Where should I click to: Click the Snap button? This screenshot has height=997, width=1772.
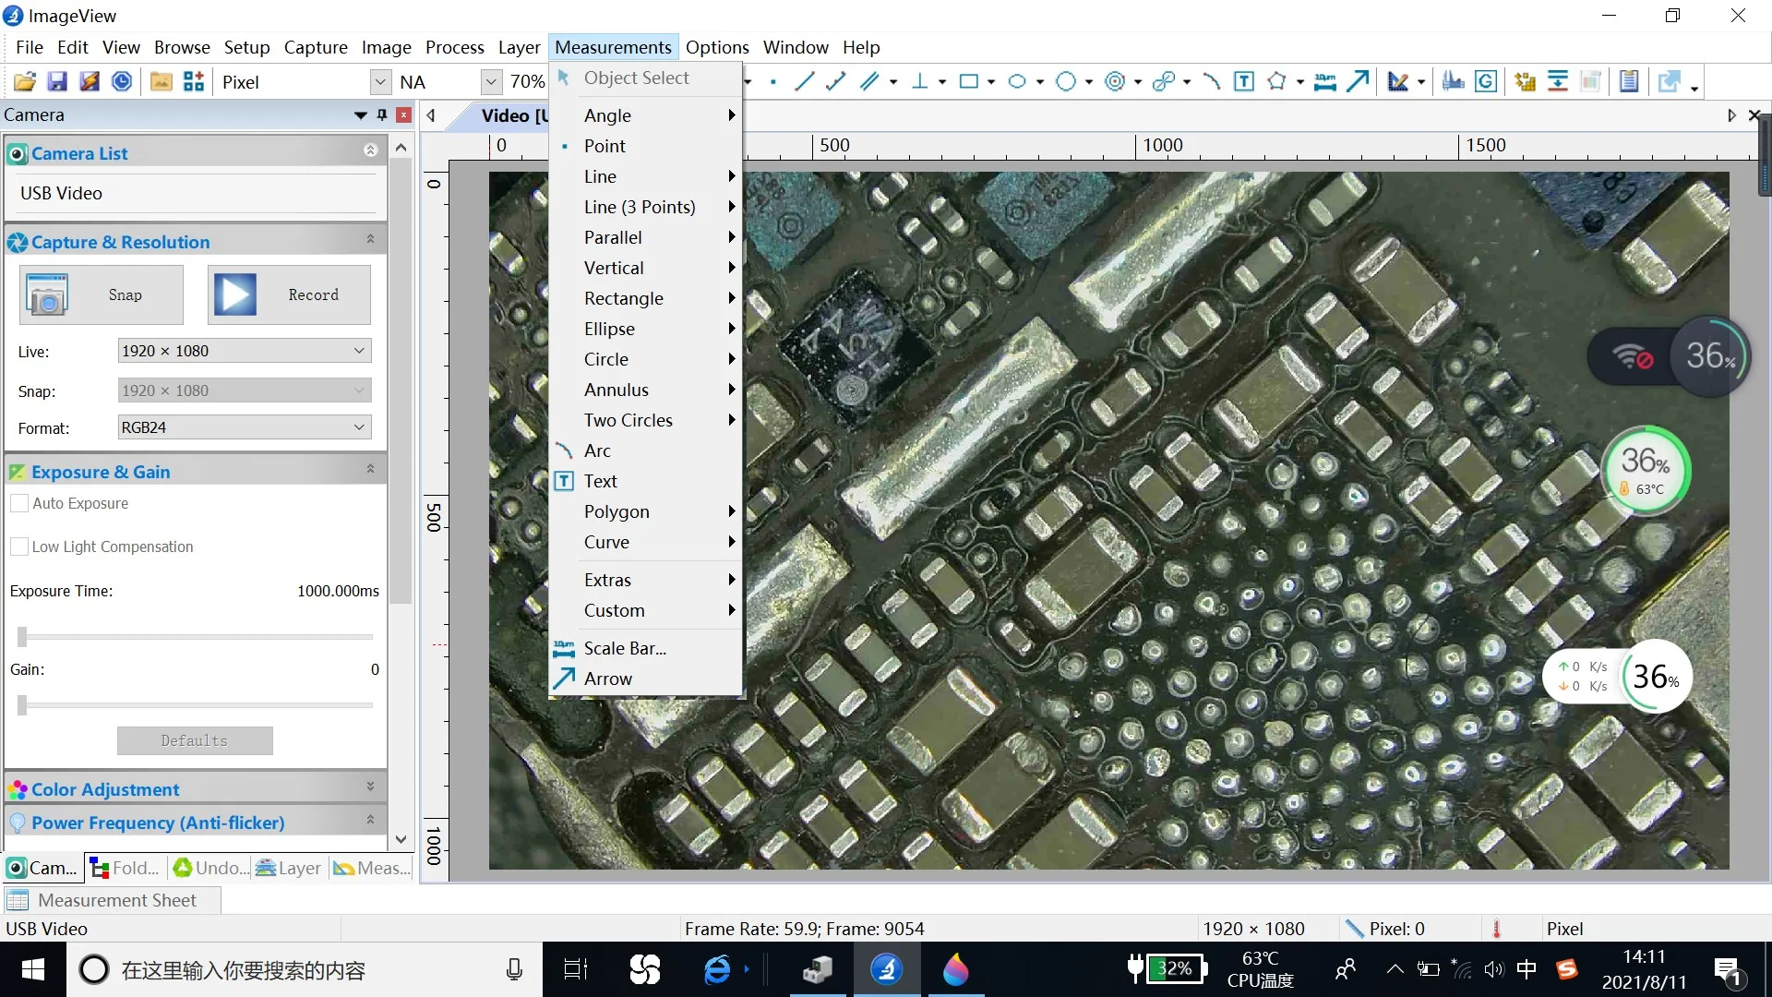[x=102, y=295]
